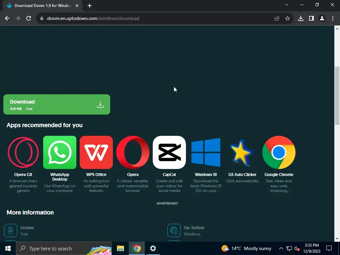The image size is (340, 255).
Task: Open Settings gear in the taskbar
Action: 153,248
